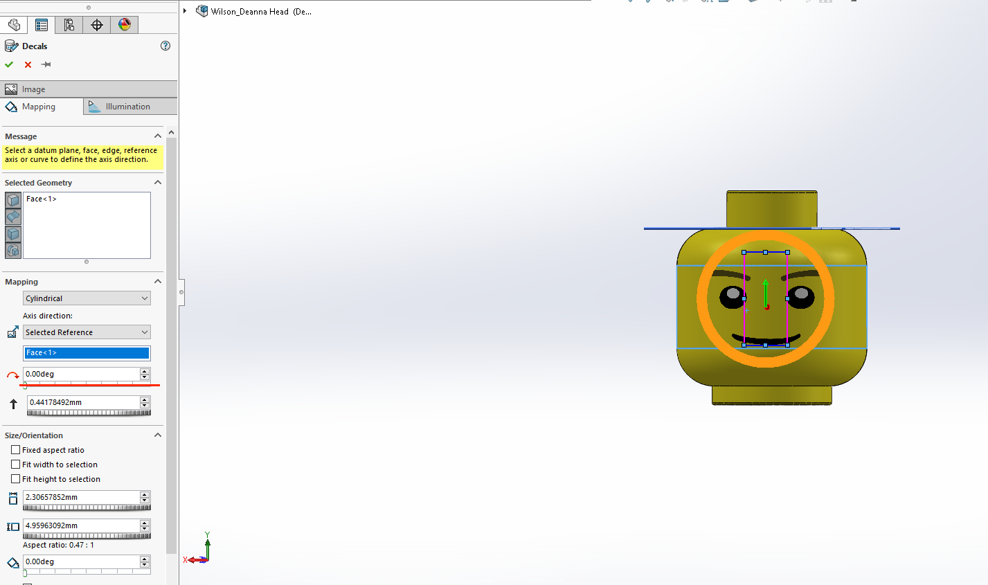Accept decal changes with green checkmark
The height and width of the screenshot is (585, 988).
(x=9, y=64)
